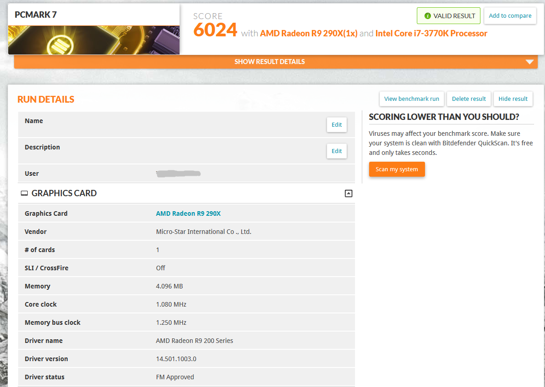Select vendor text Micro-Star International Co ., Ltd.
Viewport: 545px width, 387px height.
click(204, 232)
